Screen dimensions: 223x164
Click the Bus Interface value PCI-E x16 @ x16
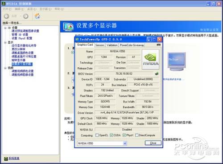click(143, 85)
